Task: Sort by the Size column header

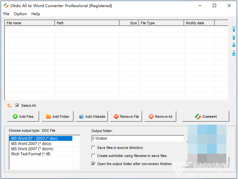Action: 129,23
